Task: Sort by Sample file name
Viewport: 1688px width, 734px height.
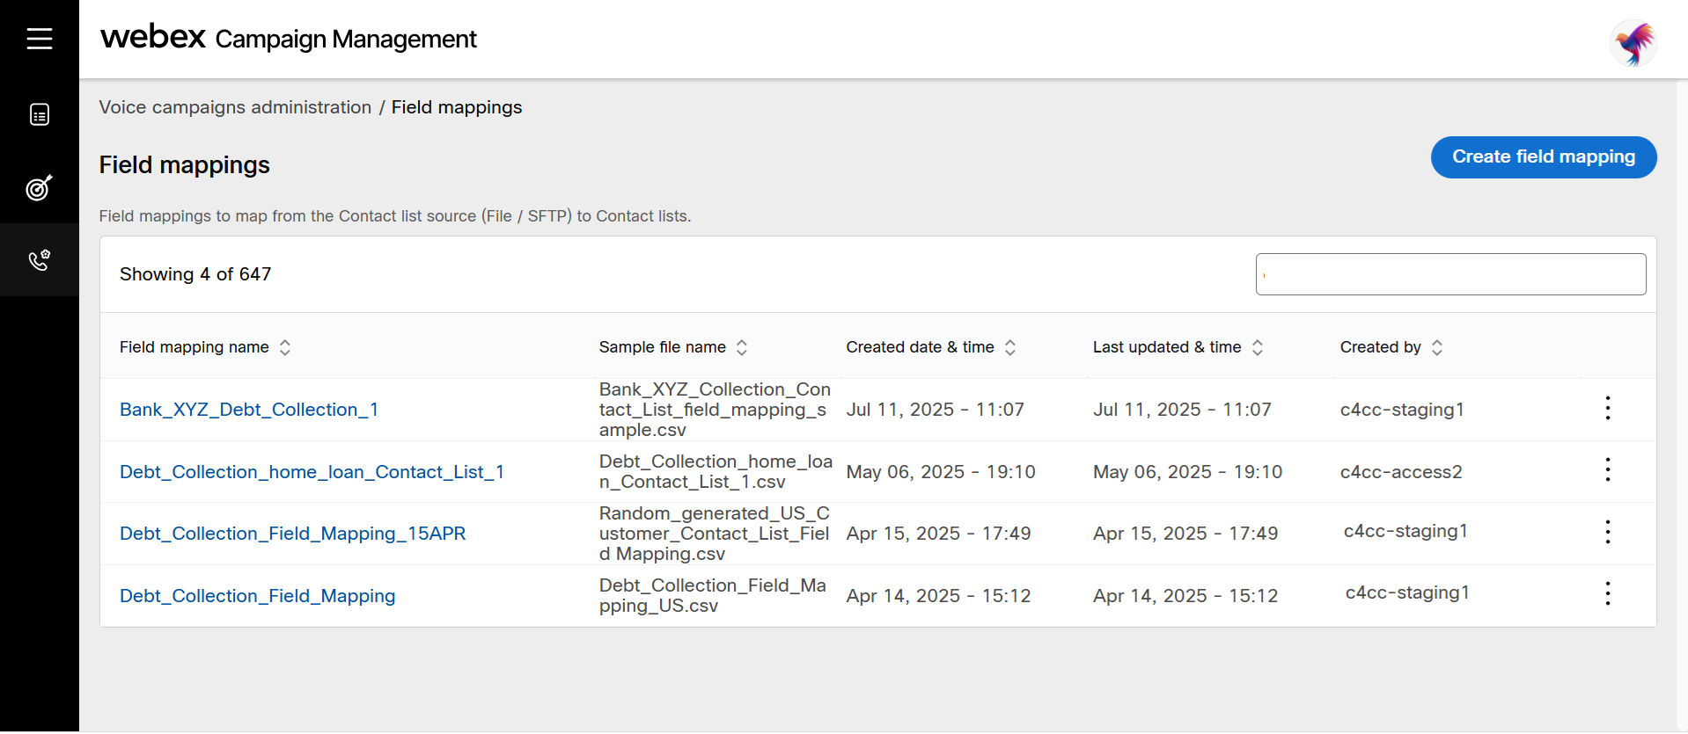Action: (x=742, y=347)
